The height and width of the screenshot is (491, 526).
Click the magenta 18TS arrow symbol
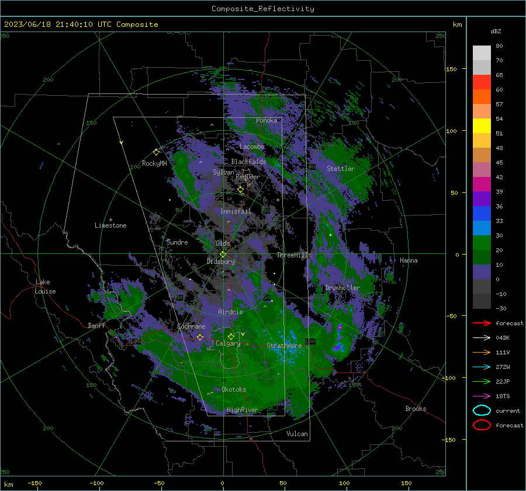point(482,396)
